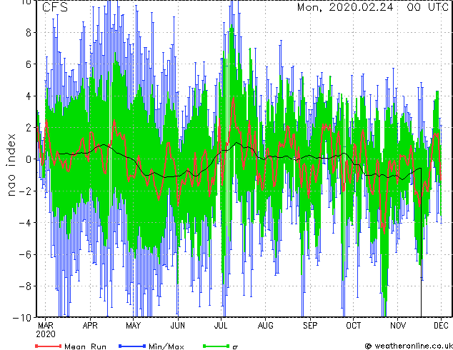Click the MAR x-axis label
Image resolution: width=453 pixels, height=350 pixels.
point(46,326)
